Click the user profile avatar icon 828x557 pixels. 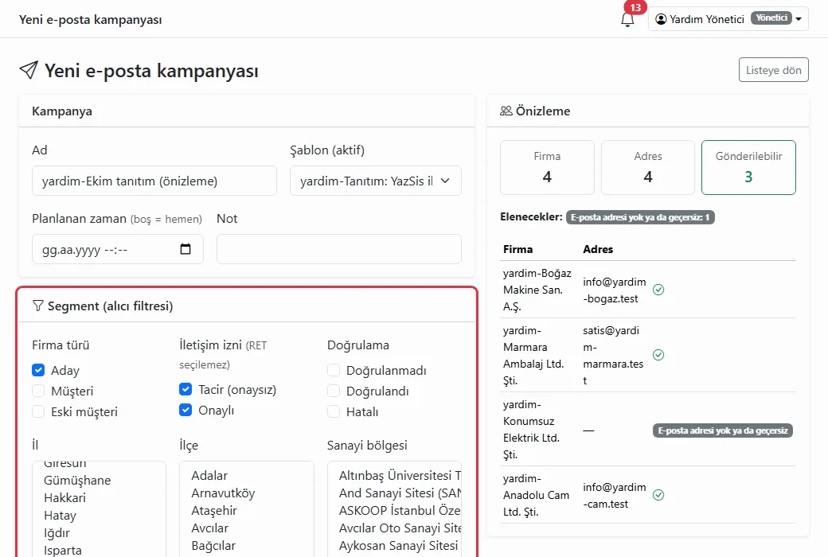click(661, 19)
